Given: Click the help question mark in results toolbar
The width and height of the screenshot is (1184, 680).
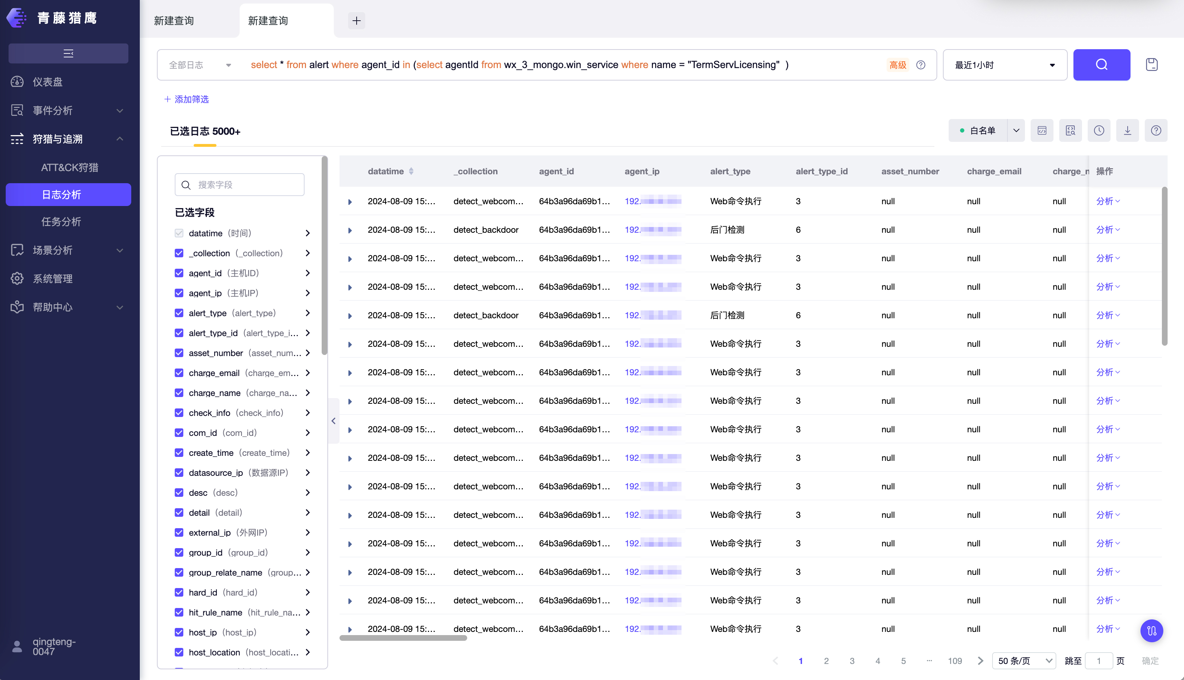Looking at the screenshot, I should (x=1155, y=131).
